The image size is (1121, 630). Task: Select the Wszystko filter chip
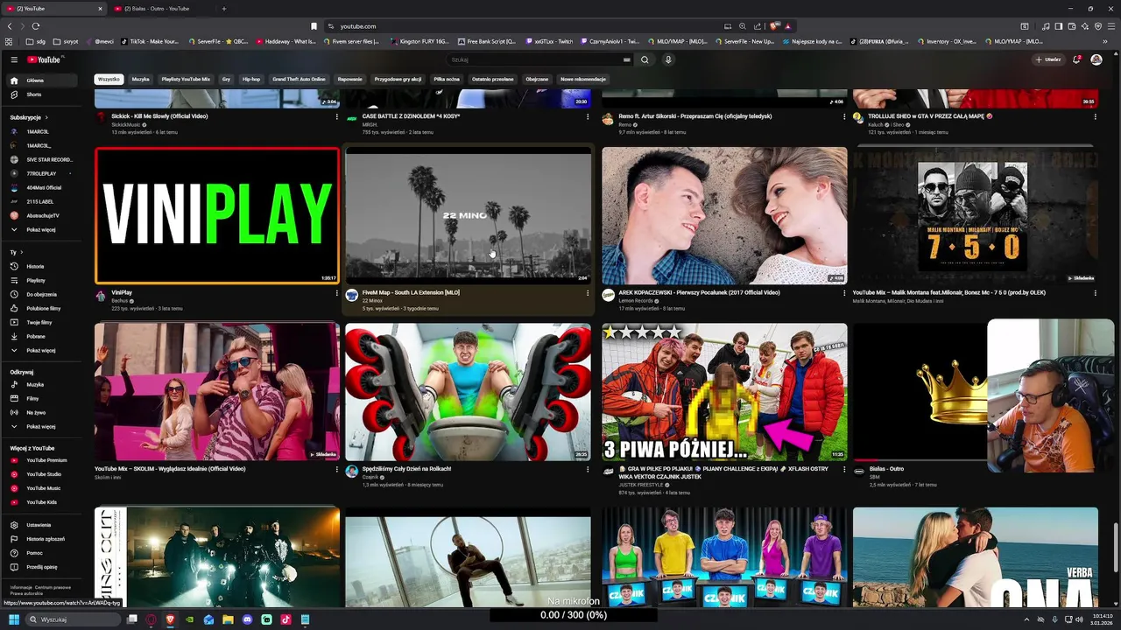(109, 79)
